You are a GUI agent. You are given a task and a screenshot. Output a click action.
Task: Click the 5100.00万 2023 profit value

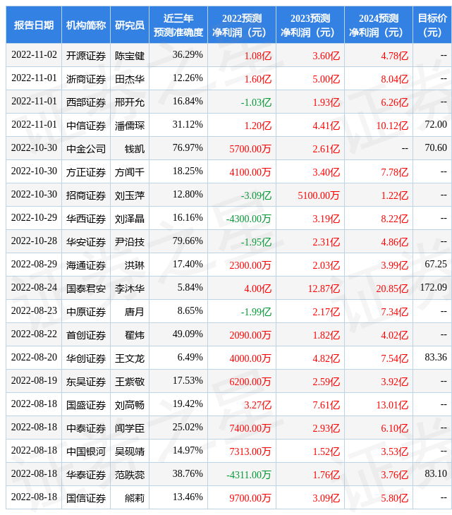[x=319, y=195]
